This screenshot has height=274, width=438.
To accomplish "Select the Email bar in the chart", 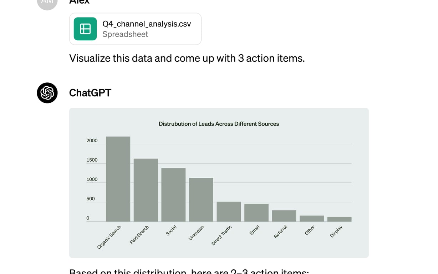I will click(x=256, y=212).
